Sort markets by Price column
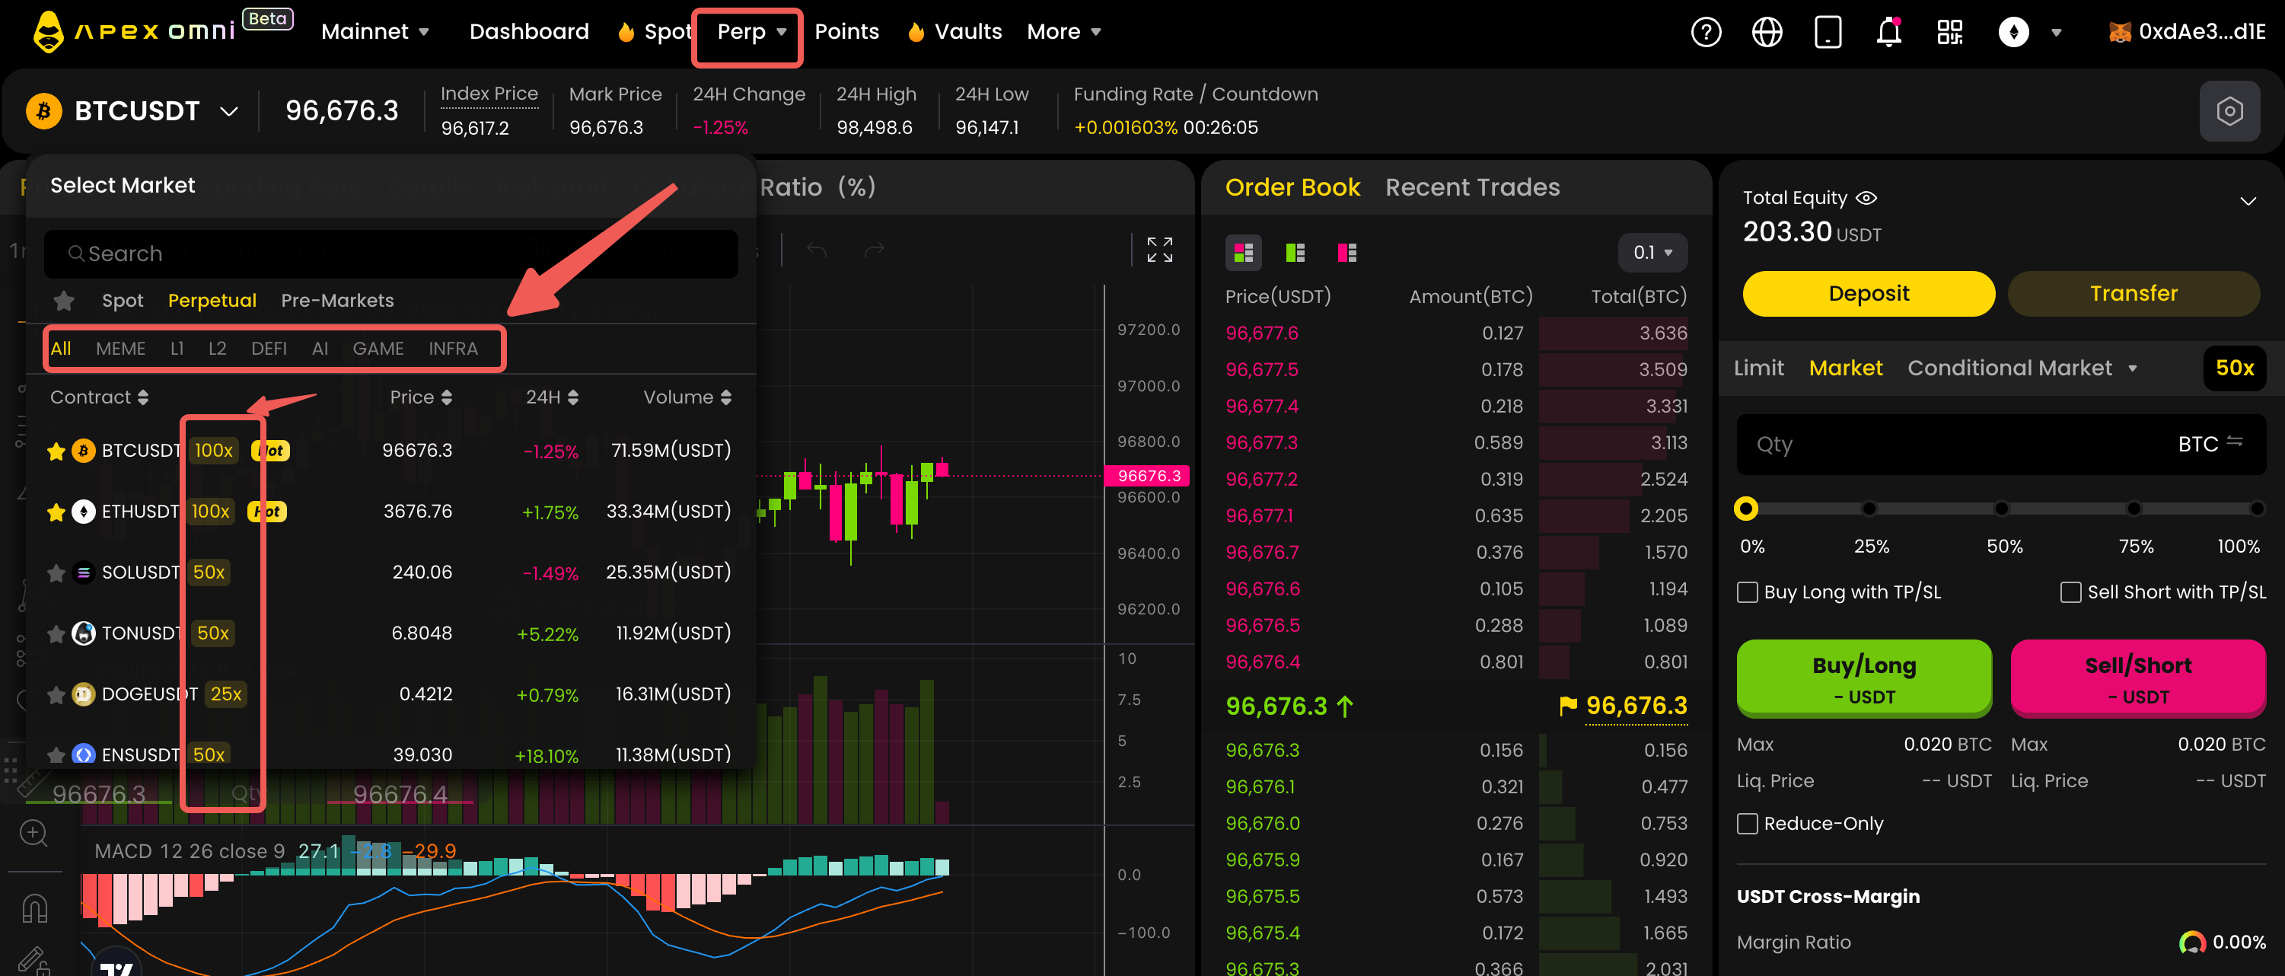 click(420, 397)
